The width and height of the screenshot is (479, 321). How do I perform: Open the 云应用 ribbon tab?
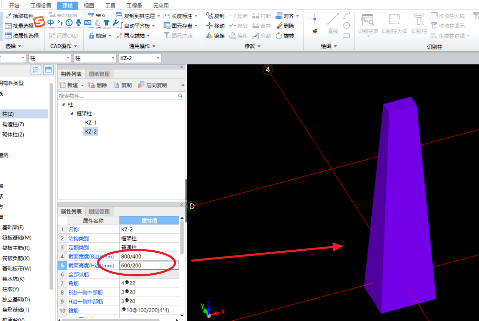pos(161,5)
